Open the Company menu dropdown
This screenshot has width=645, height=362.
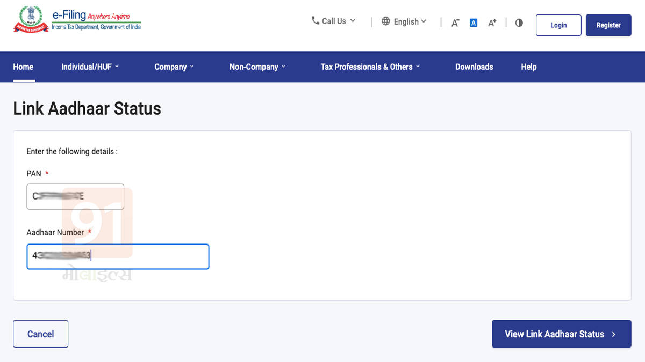[174, 67]
